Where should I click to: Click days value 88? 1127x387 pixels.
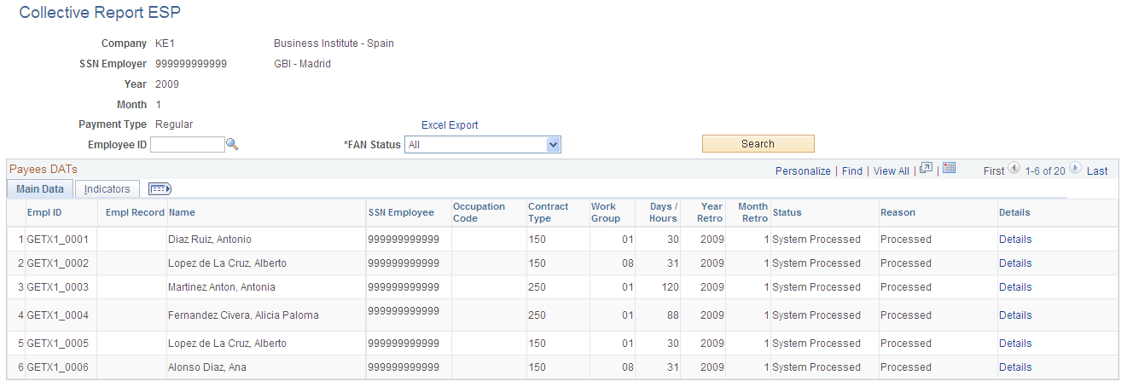(x=673, y=315)
